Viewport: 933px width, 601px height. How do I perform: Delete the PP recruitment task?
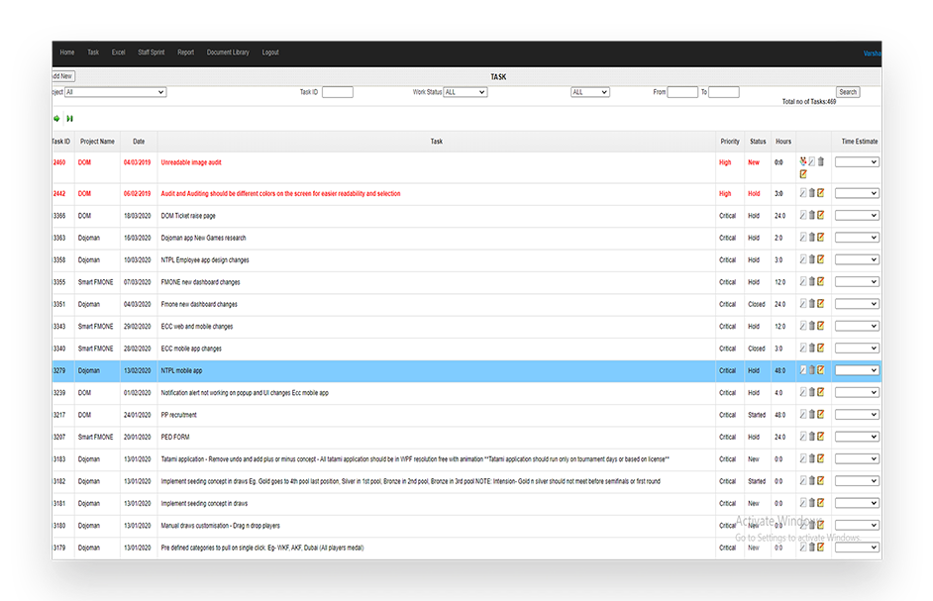pos(811,414)
